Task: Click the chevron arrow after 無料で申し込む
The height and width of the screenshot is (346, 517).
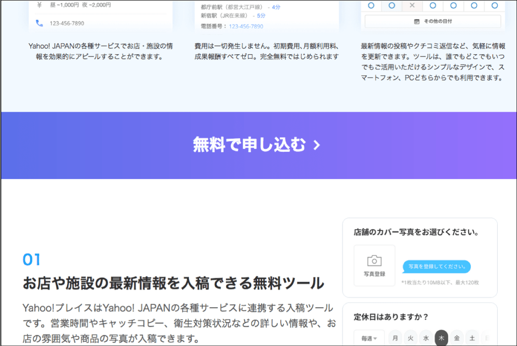Action: click(317, 145)
